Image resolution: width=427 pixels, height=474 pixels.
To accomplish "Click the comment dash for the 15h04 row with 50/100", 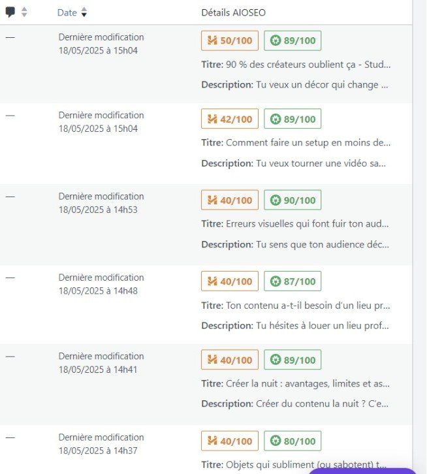I will coord(10,37).
